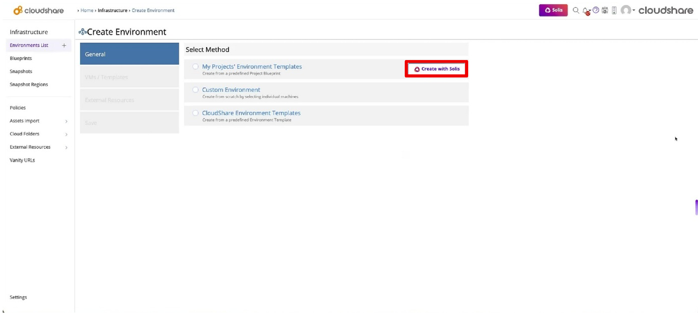The width and height of the screenshot is (698, 318).
Task: Open the help question mark icon
Action: coord(596,10)
